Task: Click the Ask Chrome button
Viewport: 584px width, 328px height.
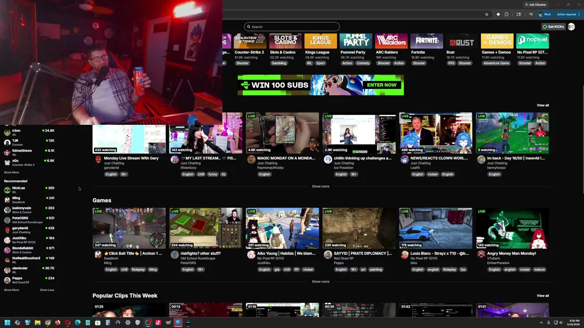Action: [535, 5]
